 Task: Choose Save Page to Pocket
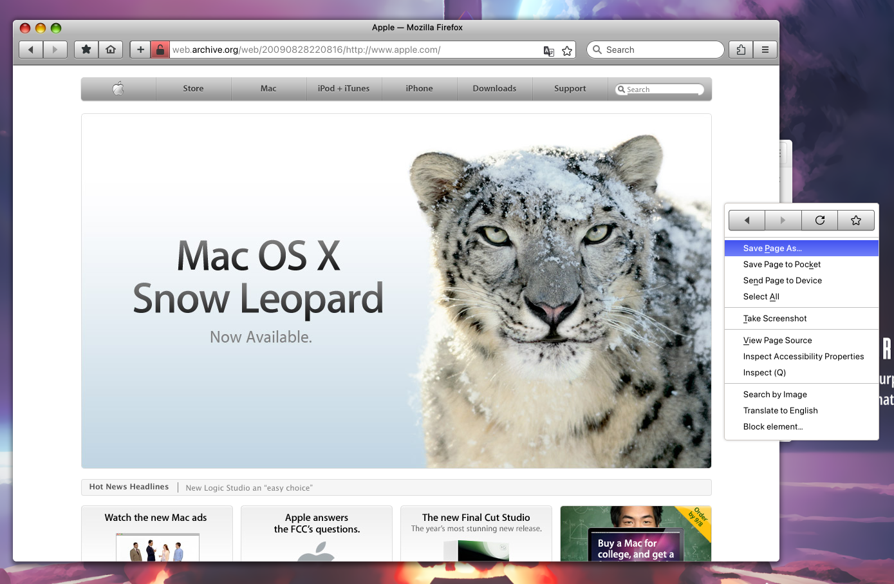801,264
